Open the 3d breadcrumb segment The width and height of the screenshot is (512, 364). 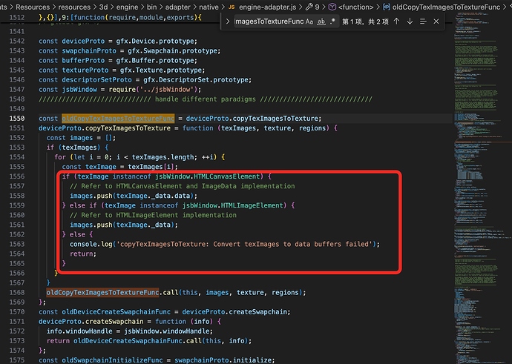tap(103, 7)
